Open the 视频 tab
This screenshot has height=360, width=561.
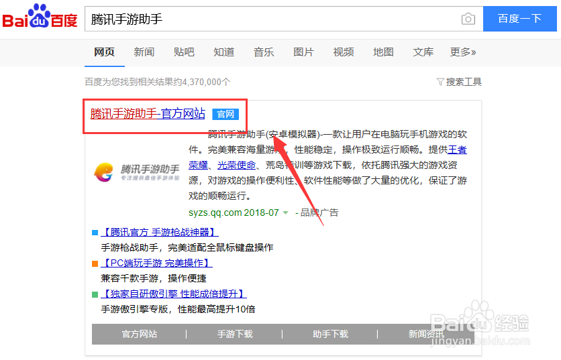click(344, 52)
